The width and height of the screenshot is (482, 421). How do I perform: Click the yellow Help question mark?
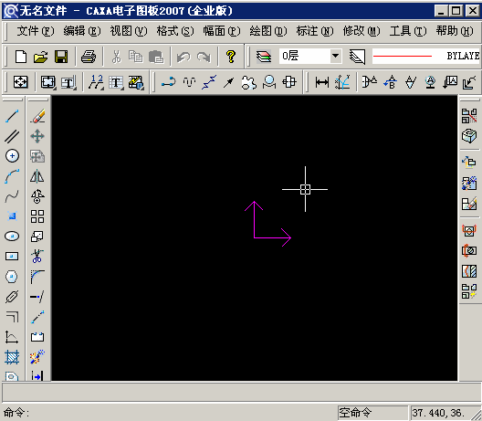click(231, 57)
